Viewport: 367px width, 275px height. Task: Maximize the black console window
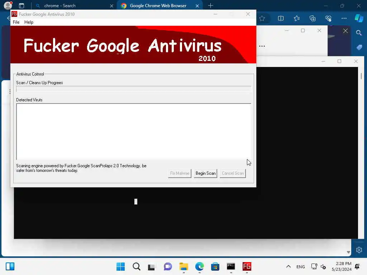point(339,61)
